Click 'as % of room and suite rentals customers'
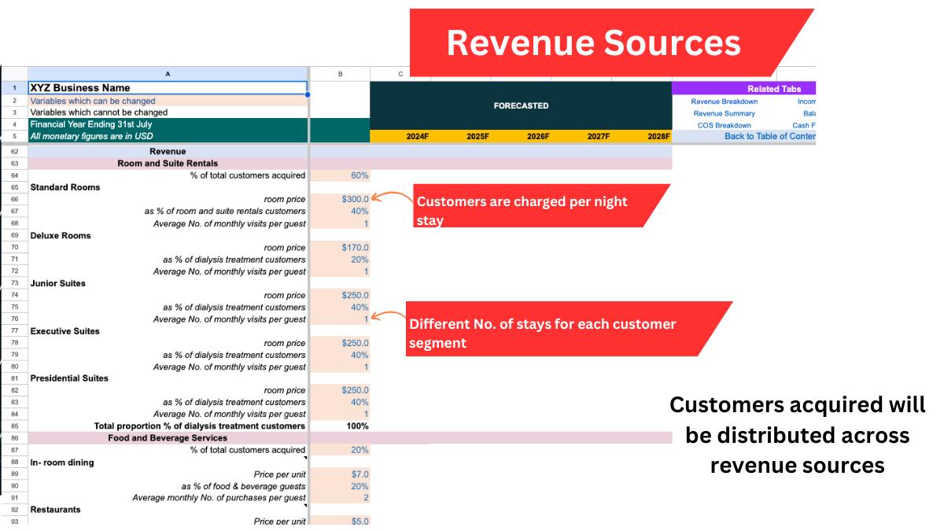Viewport: 944px width, 531px height. pyautogui.click(x=225, y=212)
